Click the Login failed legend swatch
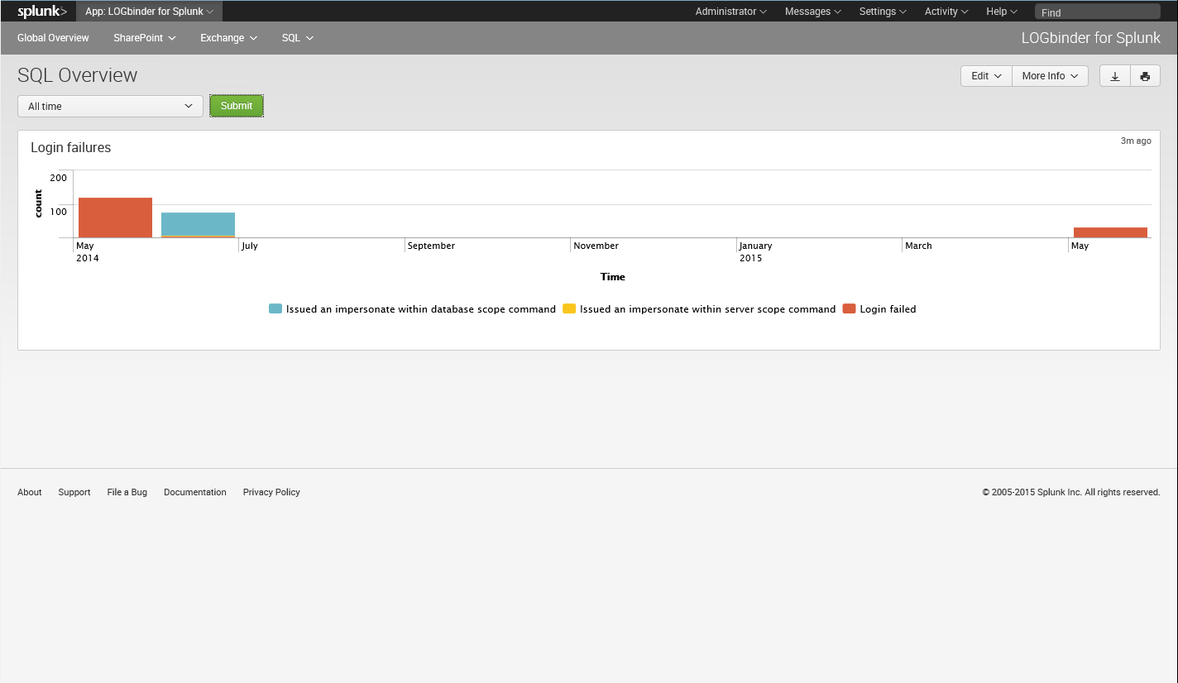The width and height of the screenshot is (1178, 683). click(x=849, y=309)
